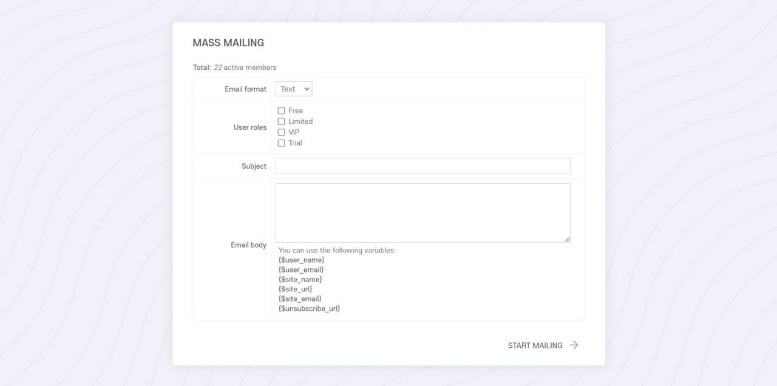
Task: Click the Subject input field
Action: pyautogui.click(x=422, y=166)
